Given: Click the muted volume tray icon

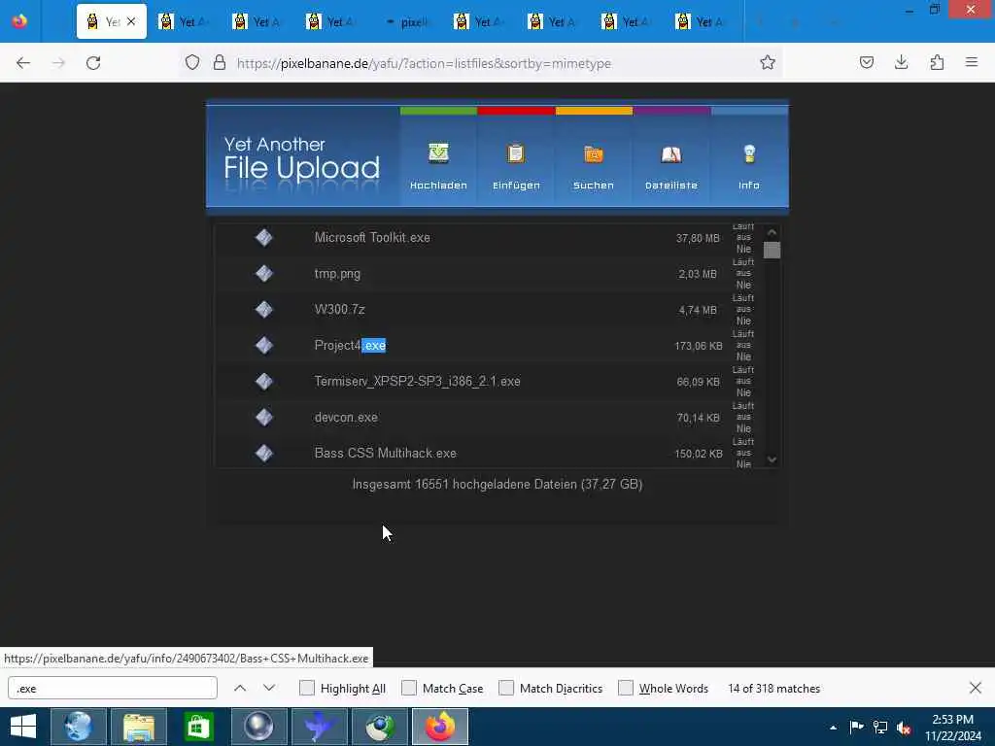Looking at the screenshot, I should [x=904, y=727].
